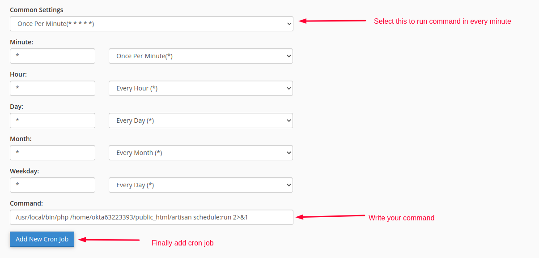Click the Common Settings label
539x258 pixels.
(x=36, y=9)
